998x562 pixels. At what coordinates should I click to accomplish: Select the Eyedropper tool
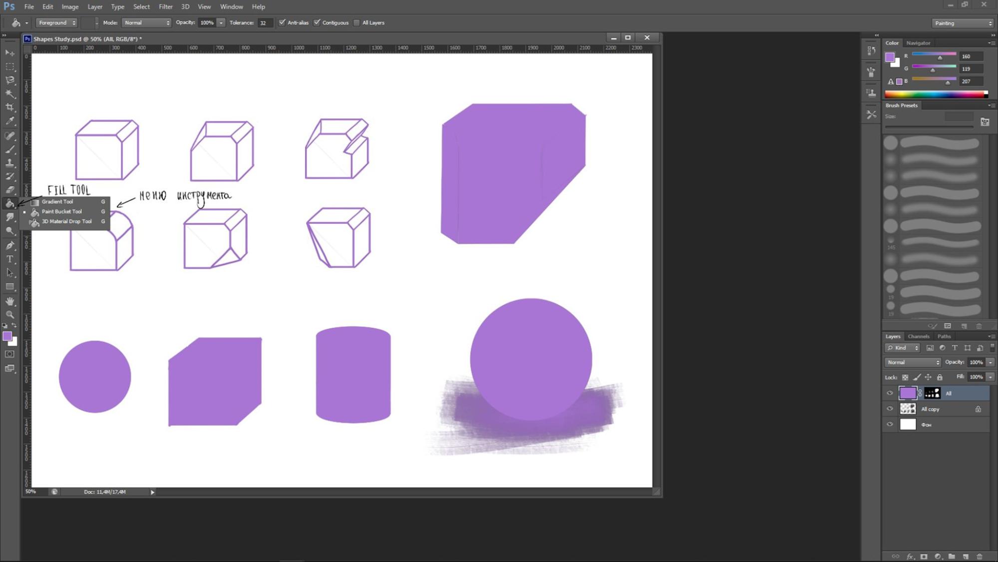click(x=10, y=121)
